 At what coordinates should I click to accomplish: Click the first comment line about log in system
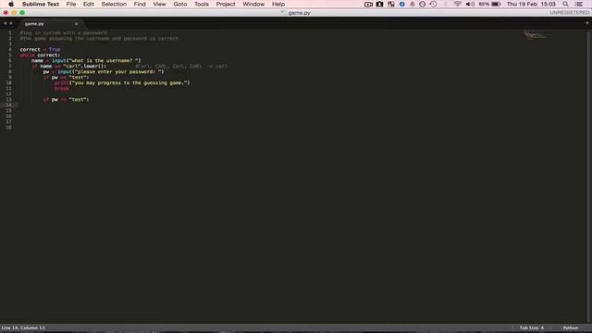pos(64,33)
